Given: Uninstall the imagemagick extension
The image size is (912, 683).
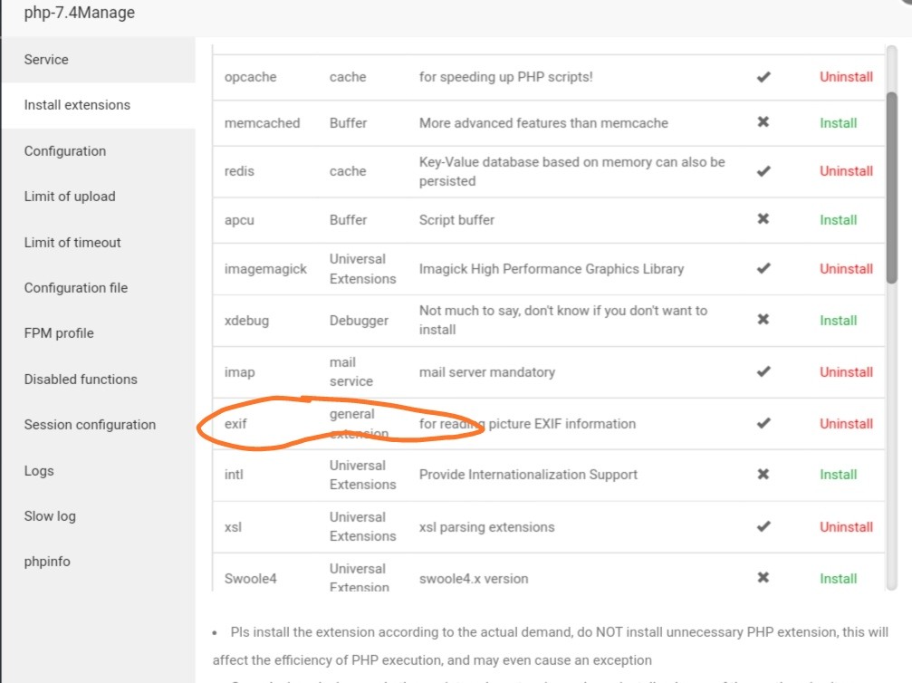Looking at the screenshot, I should (846, 268).
